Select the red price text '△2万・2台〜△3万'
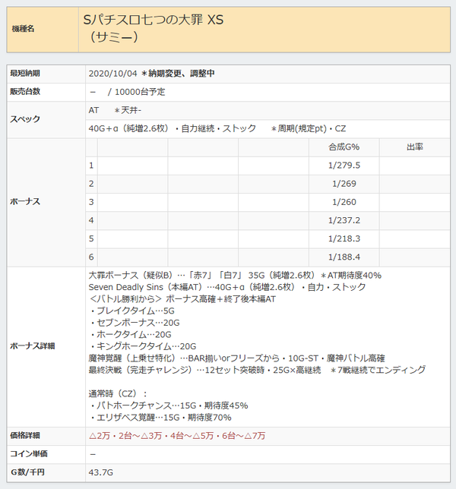The image size is (456, 489). 125,436
